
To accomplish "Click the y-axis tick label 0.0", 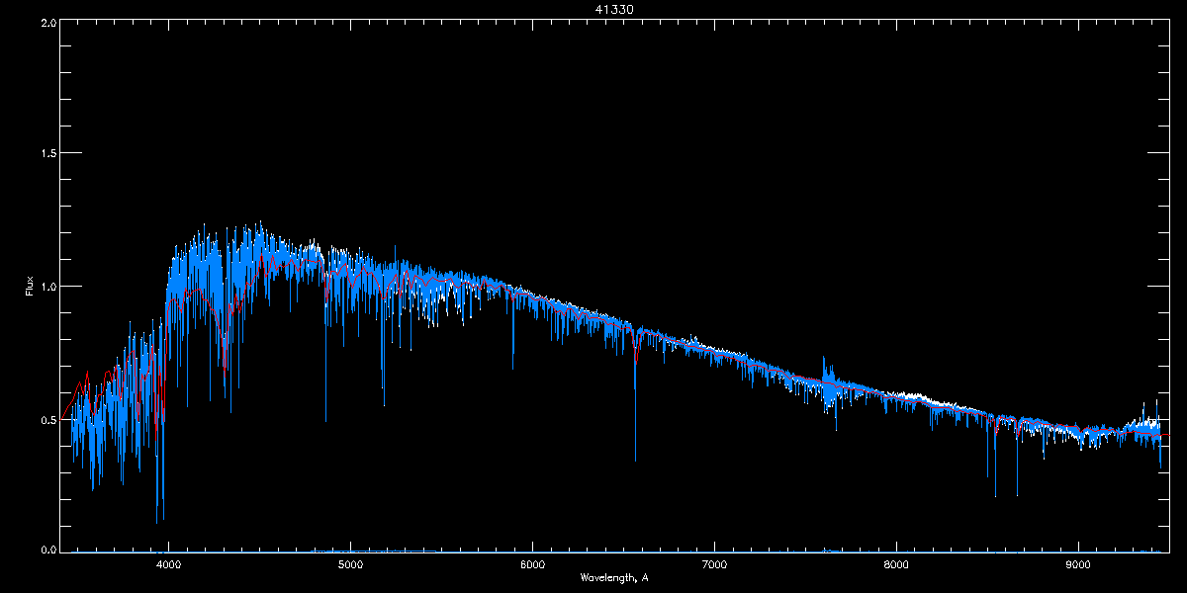I will point(48,549).
